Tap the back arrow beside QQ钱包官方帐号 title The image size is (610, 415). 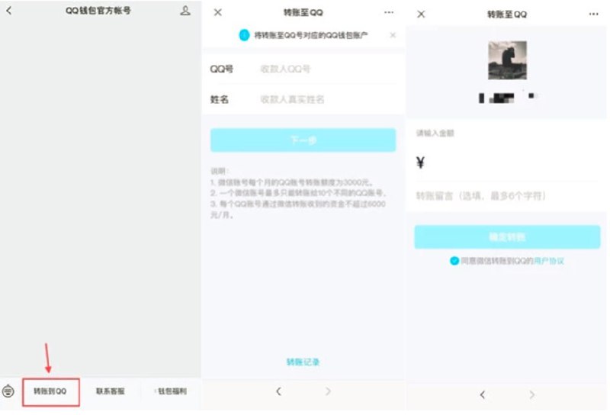(9, 11)
